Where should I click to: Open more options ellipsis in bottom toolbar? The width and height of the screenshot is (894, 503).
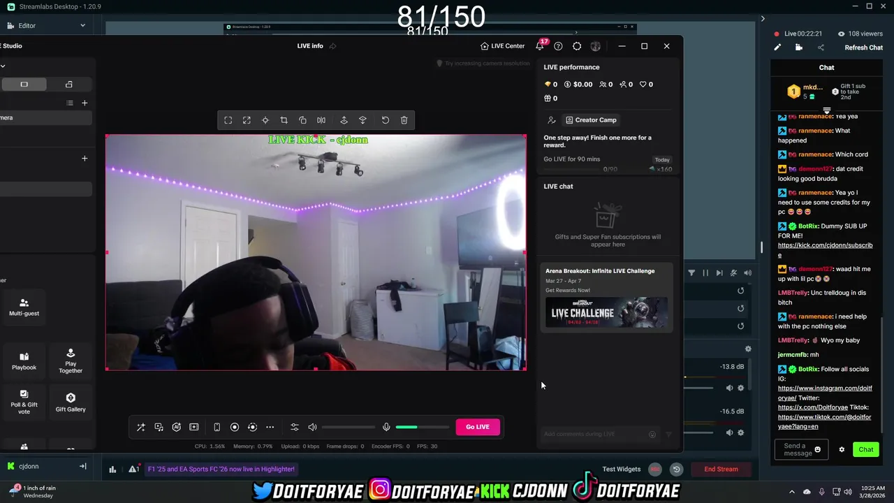click(270, 427)
